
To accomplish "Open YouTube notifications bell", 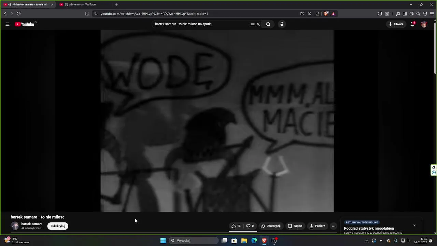I will click(x=412, y=24).
